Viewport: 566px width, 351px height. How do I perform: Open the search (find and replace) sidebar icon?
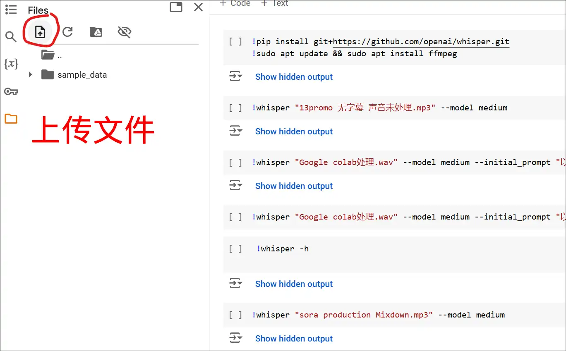pyautogui.click(x=11, y=37)
